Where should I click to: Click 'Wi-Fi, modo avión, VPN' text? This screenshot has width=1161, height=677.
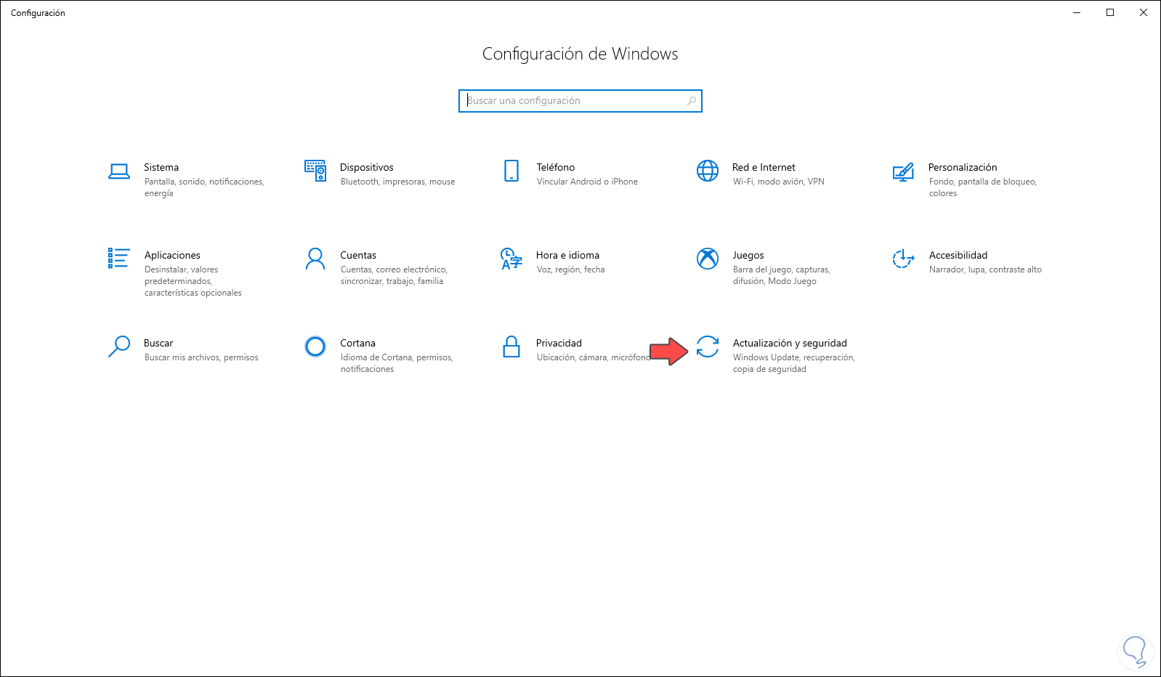click(779, 182)
